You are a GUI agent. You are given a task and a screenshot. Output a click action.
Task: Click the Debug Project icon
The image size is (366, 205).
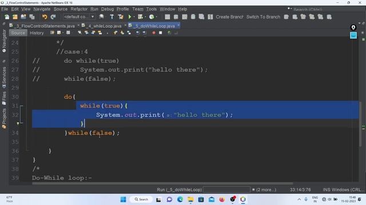[140, 17]
